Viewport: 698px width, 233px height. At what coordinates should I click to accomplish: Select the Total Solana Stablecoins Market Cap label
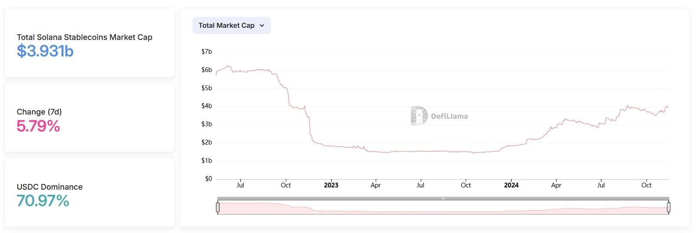click(85, 37)
